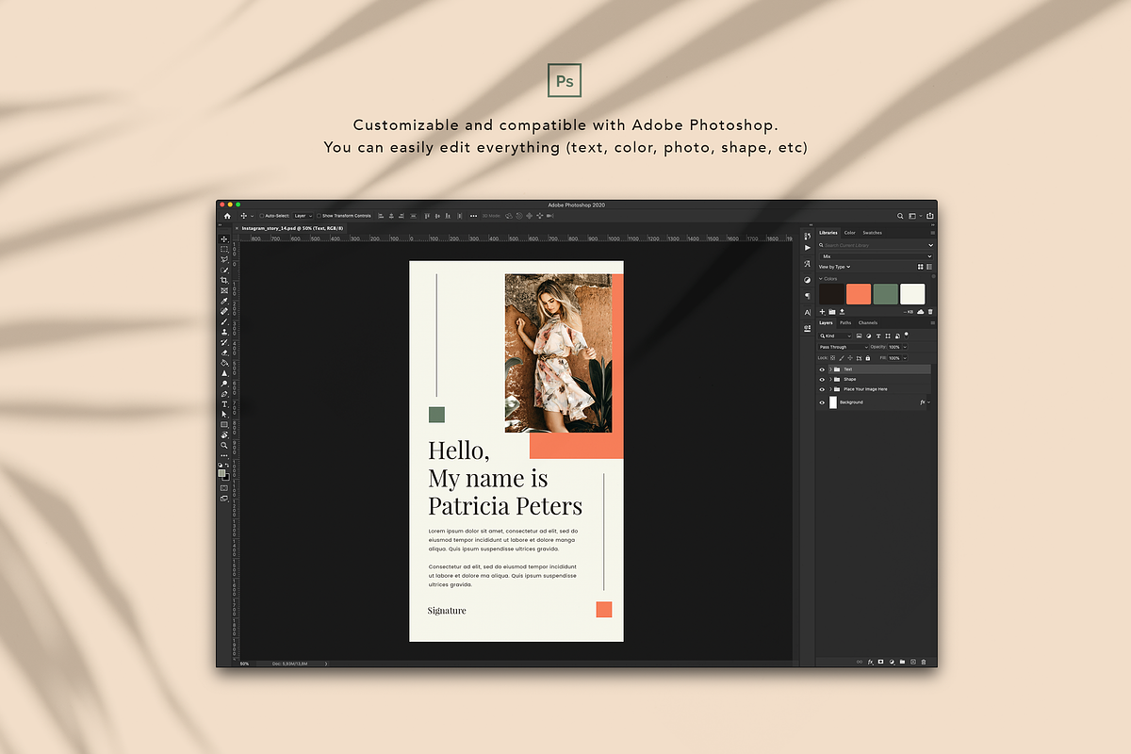
Task: Open Edit Toolbar three-dots button
Action: (226, 458)
